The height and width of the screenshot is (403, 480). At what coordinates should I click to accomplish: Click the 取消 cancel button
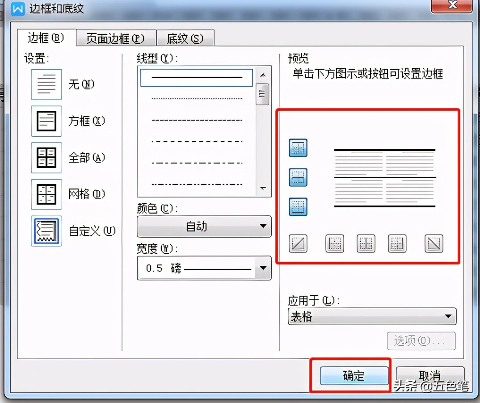tap(429, 376)
